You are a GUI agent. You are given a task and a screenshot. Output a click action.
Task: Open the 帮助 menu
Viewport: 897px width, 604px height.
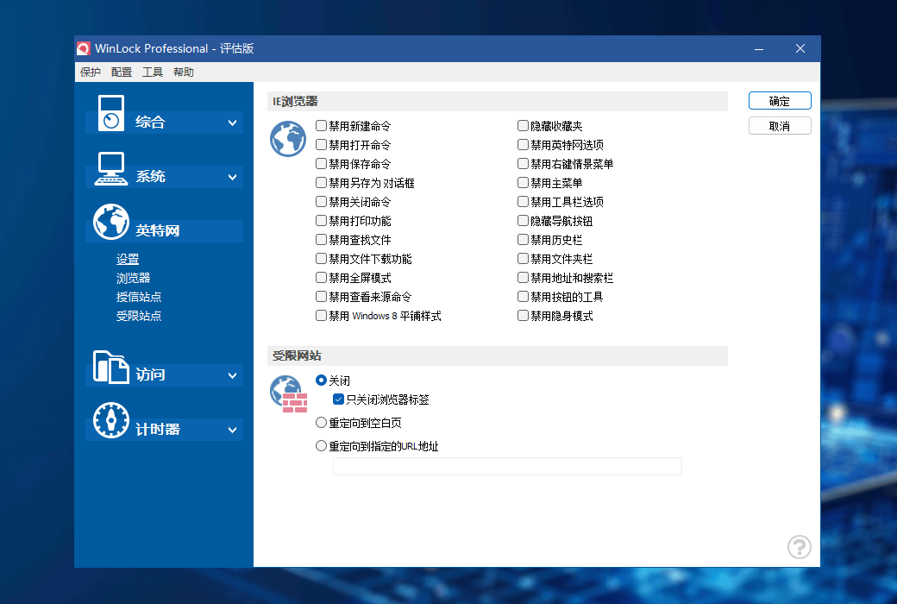pyautogui.click(x=184, y=72)
